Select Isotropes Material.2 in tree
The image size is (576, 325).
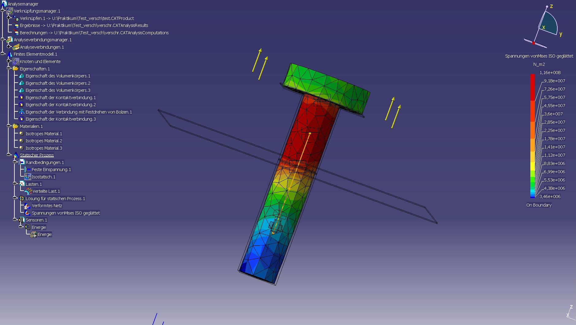[x=44, y=141]
